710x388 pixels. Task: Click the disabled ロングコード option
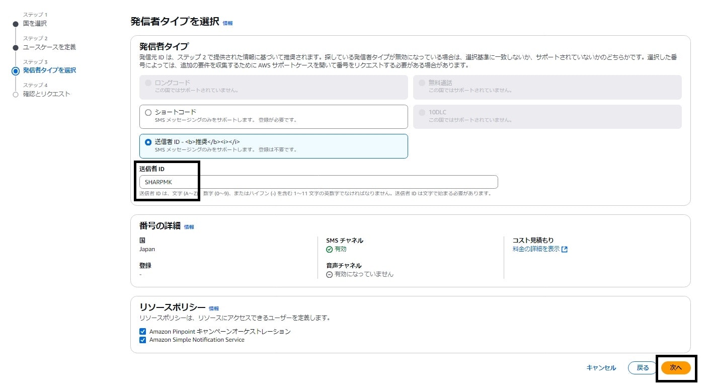pyautogui.click(x=274, y=87)
